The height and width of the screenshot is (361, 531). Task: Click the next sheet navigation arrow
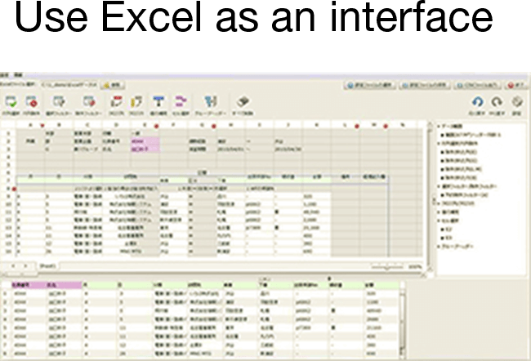tap(26, 266)
